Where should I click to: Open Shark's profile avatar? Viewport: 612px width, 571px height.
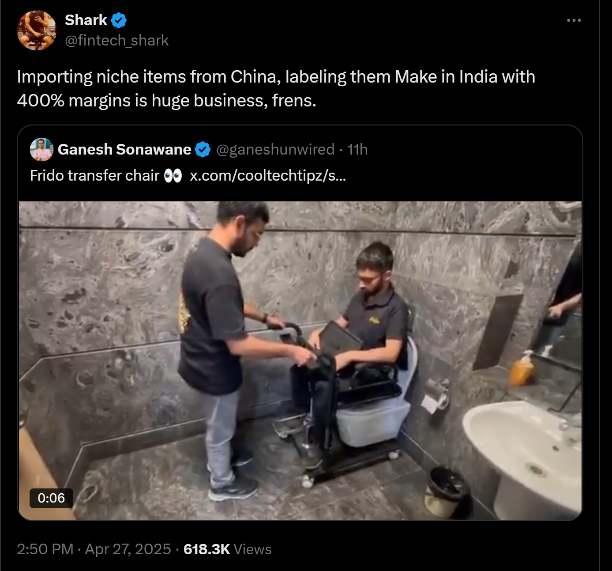(x=37, y=30)
